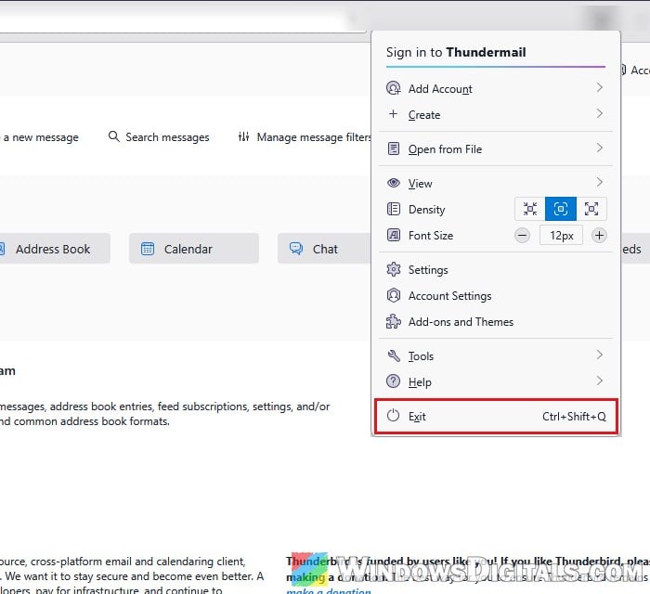Viewport: 650px width, 594px height.
Task: Select compact density option
Action: [530, 209]
